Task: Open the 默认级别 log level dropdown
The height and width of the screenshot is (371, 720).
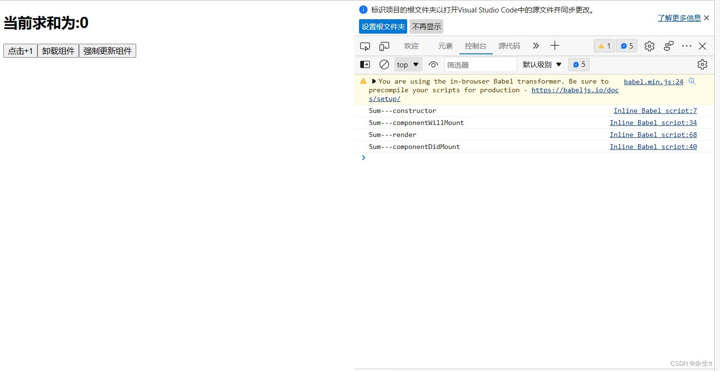Action: [x=542, y=64]
